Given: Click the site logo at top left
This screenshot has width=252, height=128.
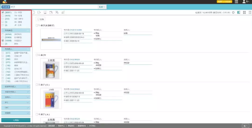Looking at the screenshot, I should click(5, 2).
